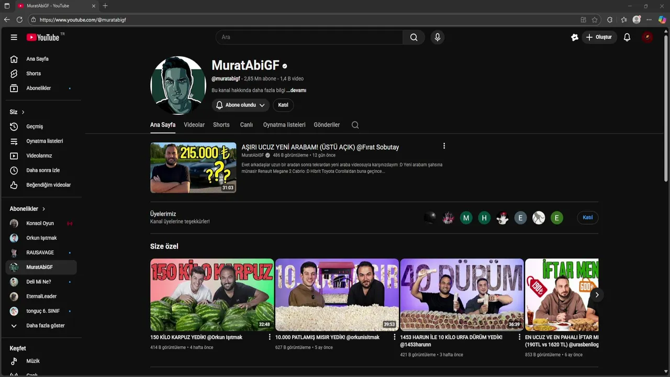Click the Oluştur create button

point(599,37)
